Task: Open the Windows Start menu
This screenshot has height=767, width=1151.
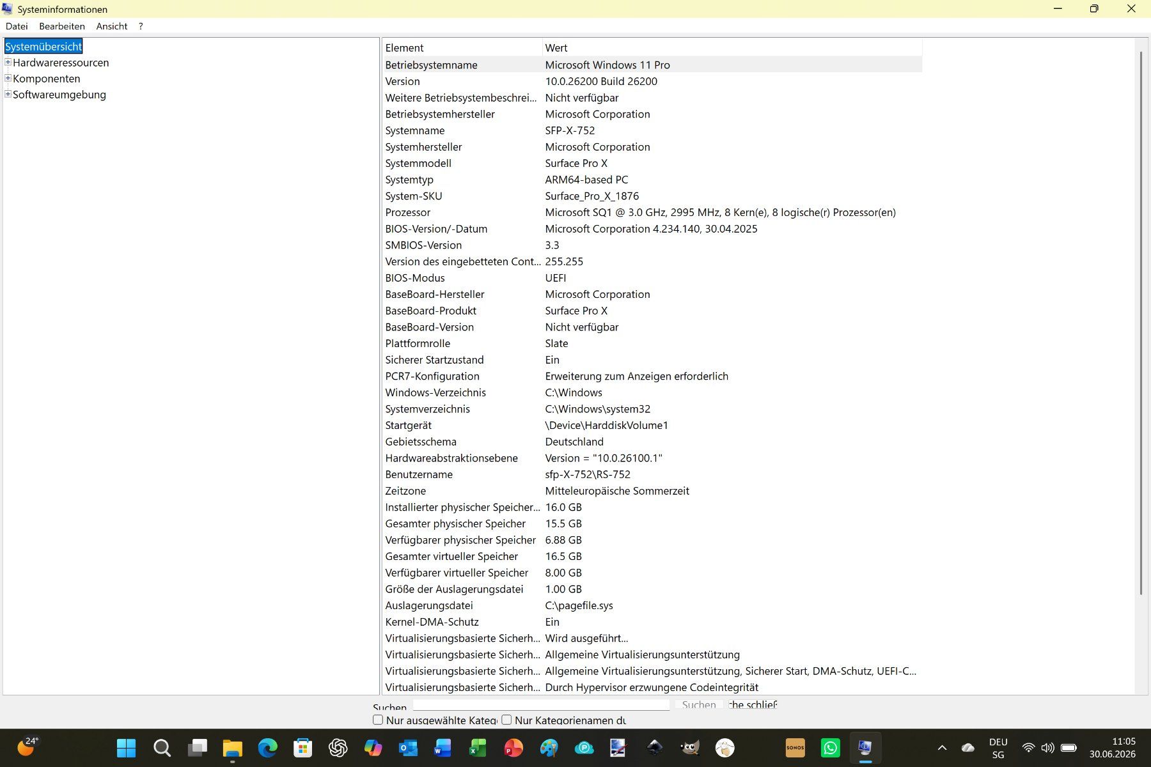Action: [127, 748]
